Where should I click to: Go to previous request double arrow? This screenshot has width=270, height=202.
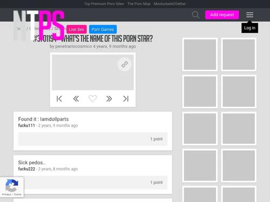click(x=76, y=99)
